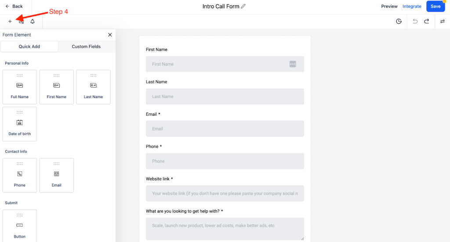Open the settings sliders icon
The height and width of the screenshot is (242, 450).
point(442,21)
